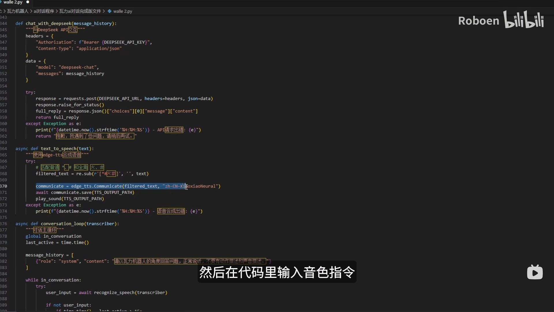Click the Python file icon in breadcrumbs
This screenshot has width=554, height=312.
coord(110,11)
